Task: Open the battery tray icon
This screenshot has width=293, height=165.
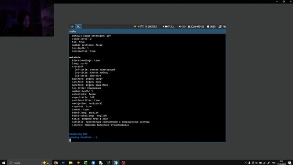Action: [260, 163]
